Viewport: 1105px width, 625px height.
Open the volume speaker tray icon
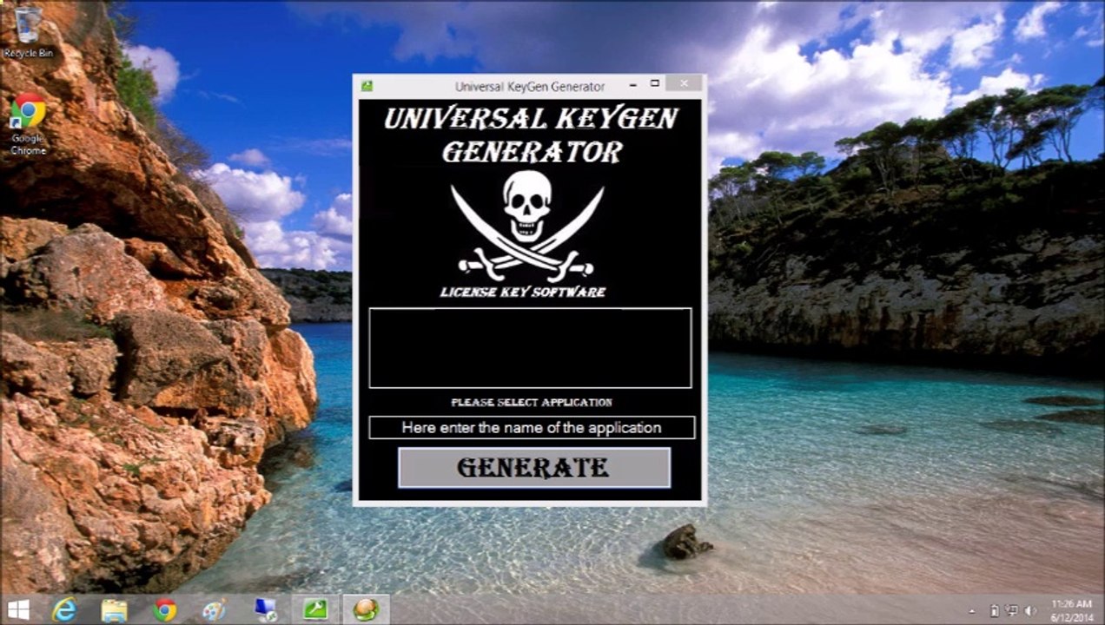pyautogui.click(x=1031, y=610)
